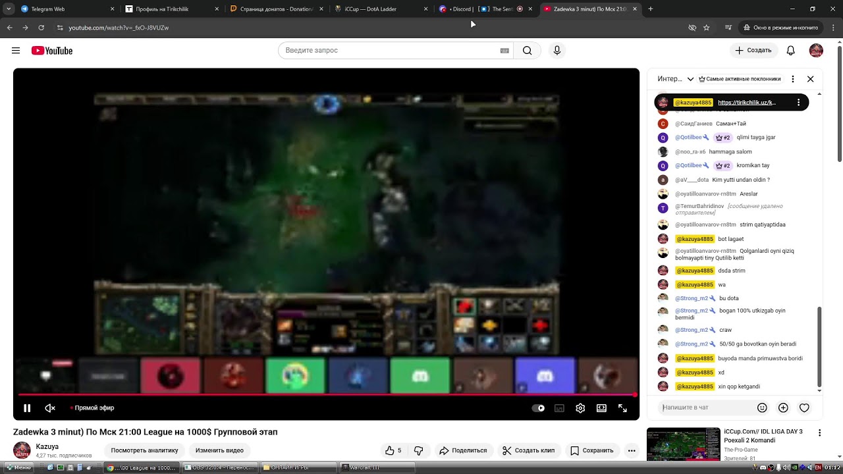Close the live chat panel
The image size is (843, 474).
click(811, 79)
